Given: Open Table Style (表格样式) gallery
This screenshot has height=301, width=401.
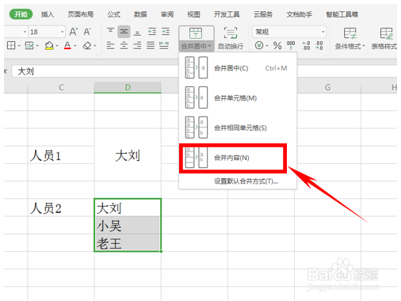Looking at the screenshot, I should click(384, 39).
